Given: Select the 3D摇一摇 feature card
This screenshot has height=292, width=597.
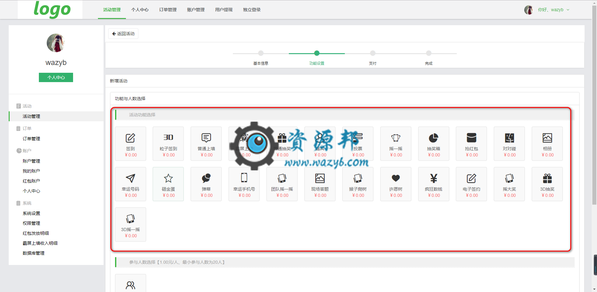Looking at the screenshot, I should 131,225.
